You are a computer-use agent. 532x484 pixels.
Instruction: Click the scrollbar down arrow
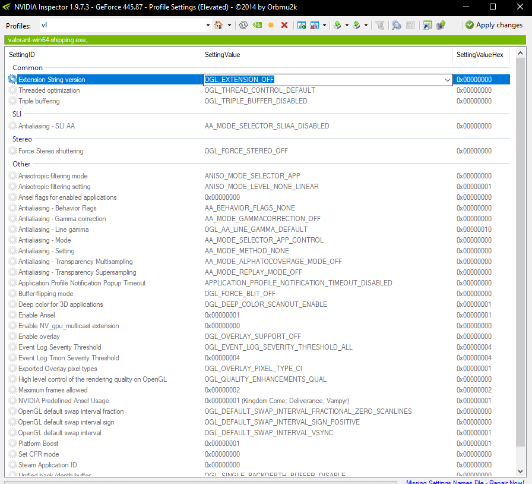coord(520,471)
